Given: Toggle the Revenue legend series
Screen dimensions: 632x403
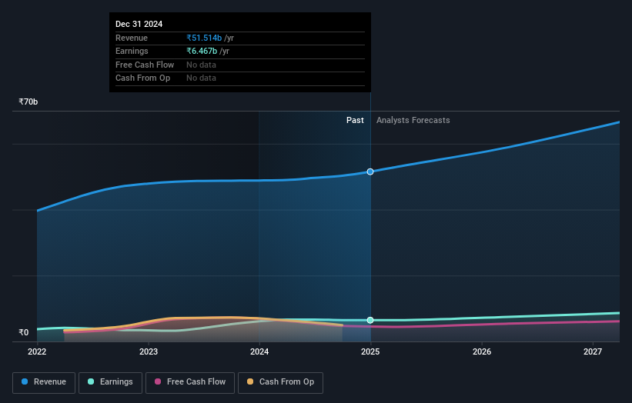Looking at the screenshot, I should click(x=44, y=382).
